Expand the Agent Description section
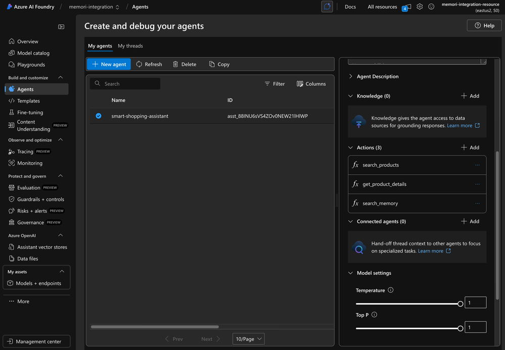This screenshot has width=505, height=350. 351,76
